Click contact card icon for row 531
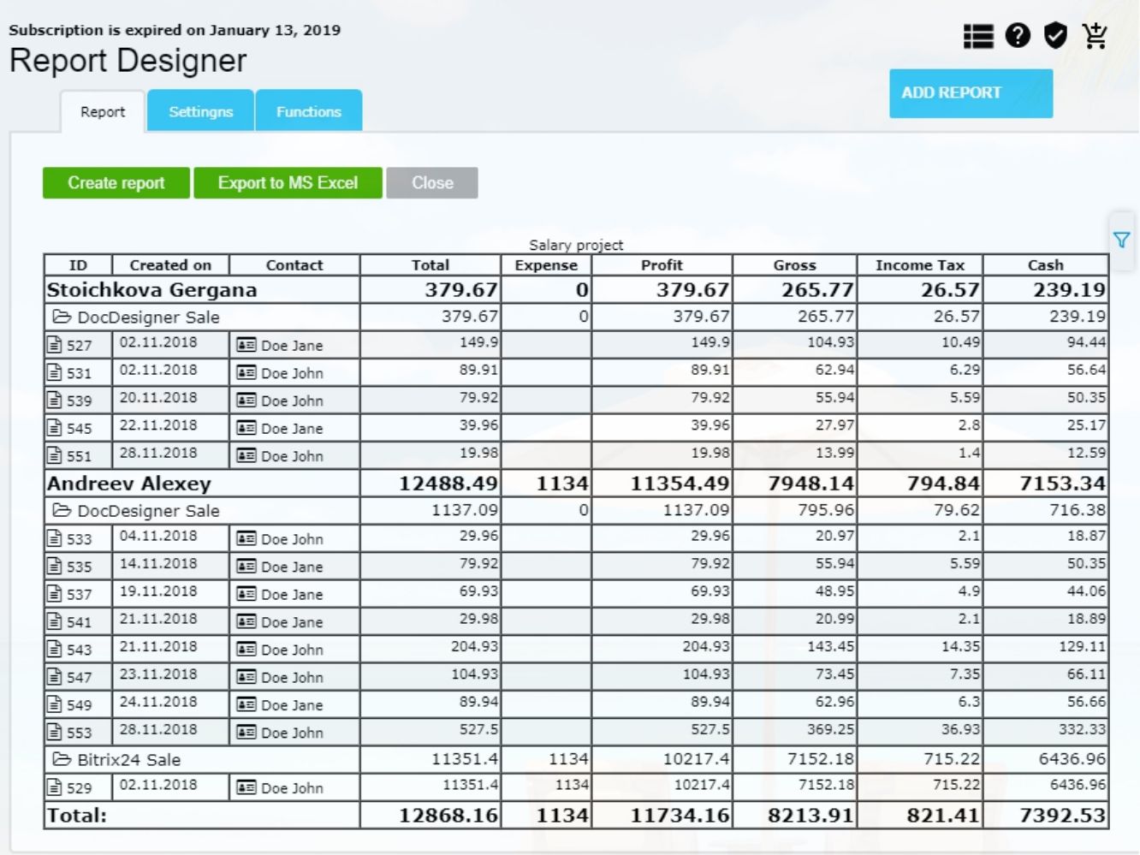1140x855 pixels. click(x=246, y=373)
